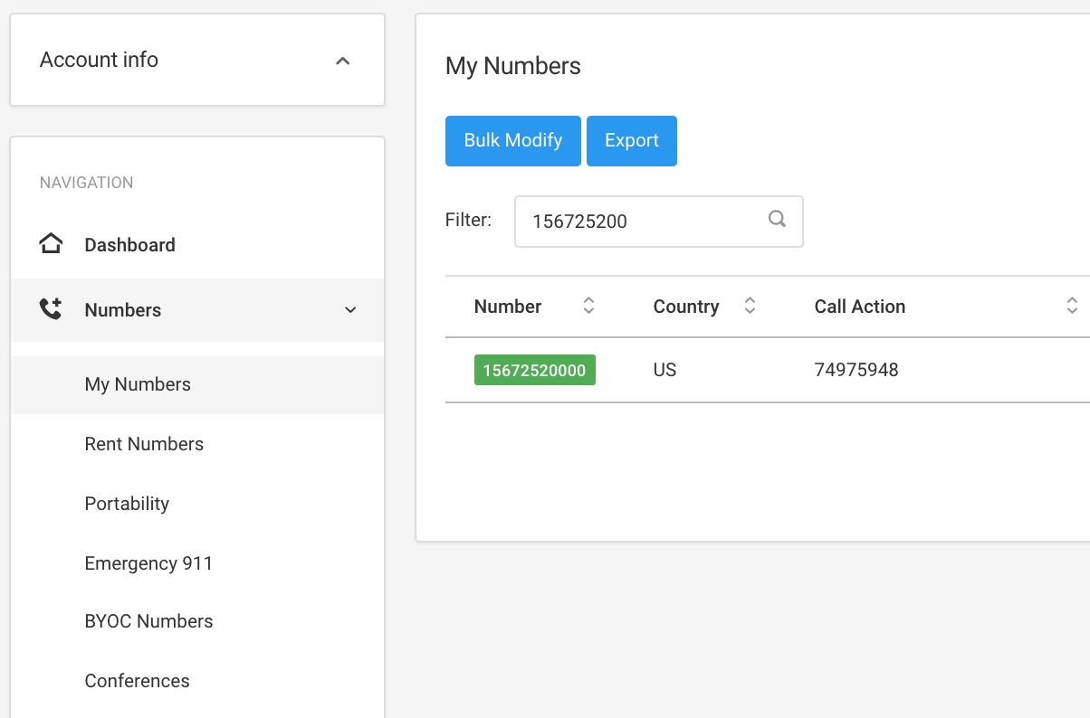Image resolution: width=1090 pixels, height=718 pixels.
Task: Click the My Numbers page title
Action: click(x=513, y=66)
